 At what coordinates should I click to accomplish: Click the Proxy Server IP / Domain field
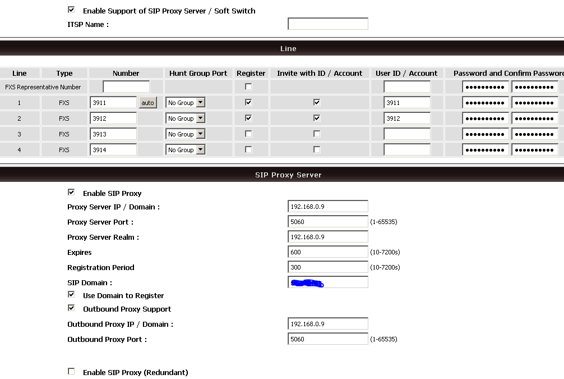(327, 207)
